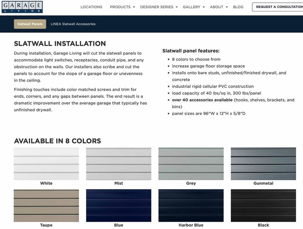Click the Black color label

263,225
